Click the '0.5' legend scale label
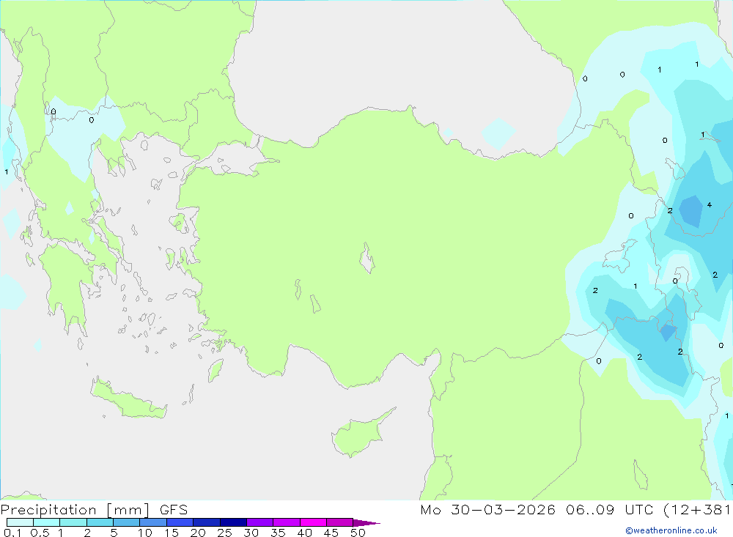Viewport: 733px width, 537px height. point(40,533)
